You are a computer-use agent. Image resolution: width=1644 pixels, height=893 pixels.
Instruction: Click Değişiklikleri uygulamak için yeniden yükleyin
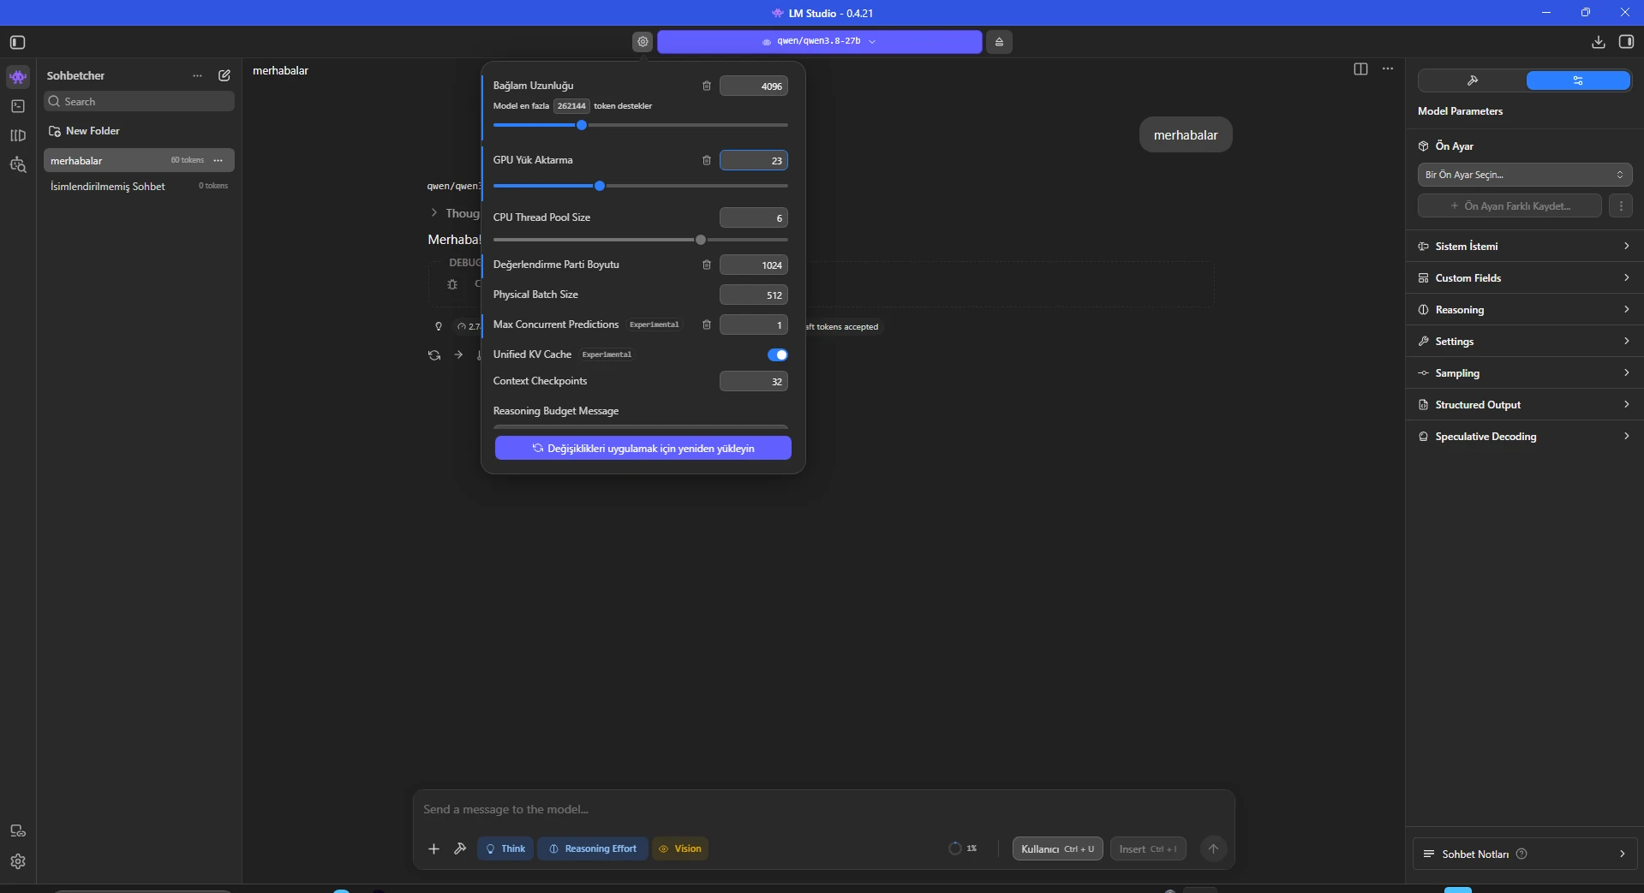[643, 448]
